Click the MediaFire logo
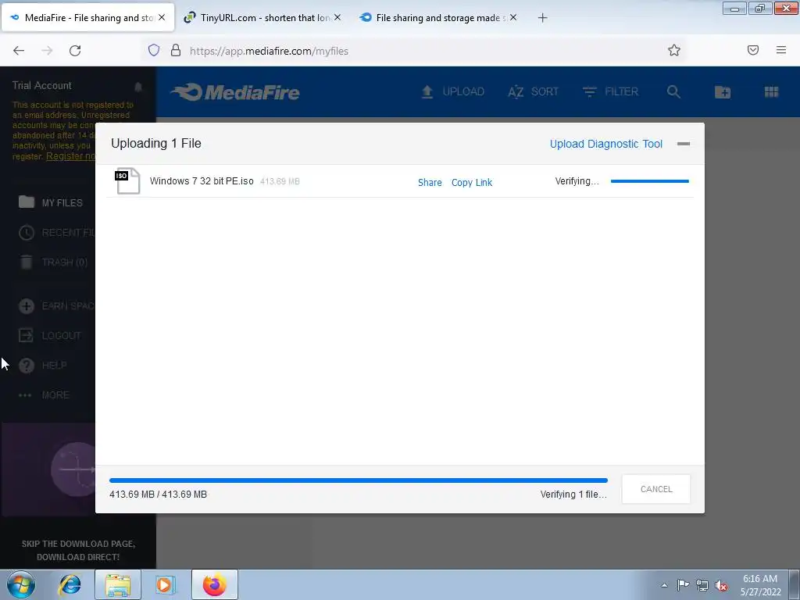The image size is (800, 600). 234,92
